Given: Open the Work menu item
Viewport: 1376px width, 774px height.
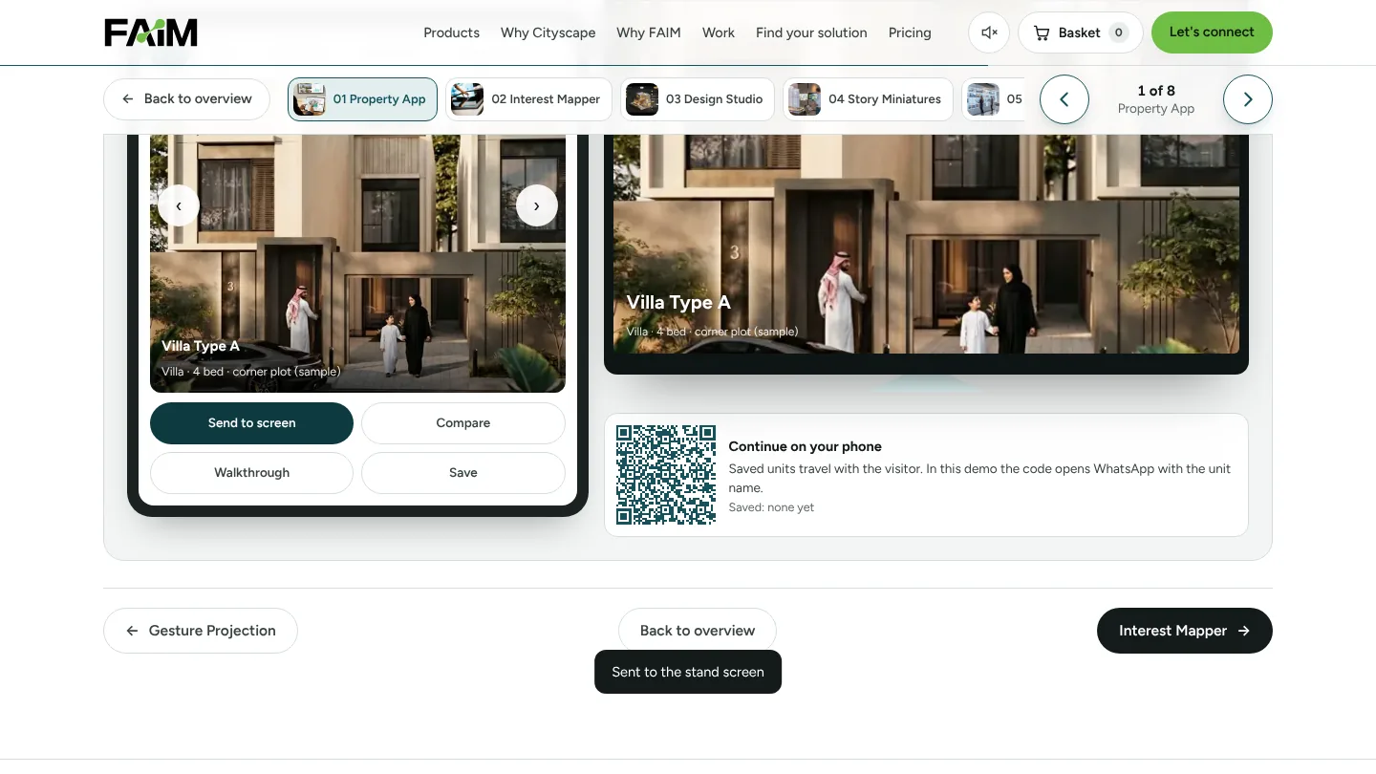Looking at the screenshot, I should (719, 32).
